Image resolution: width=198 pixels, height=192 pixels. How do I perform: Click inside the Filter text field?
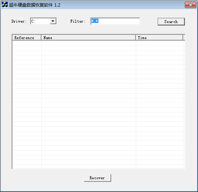(115, 21)
